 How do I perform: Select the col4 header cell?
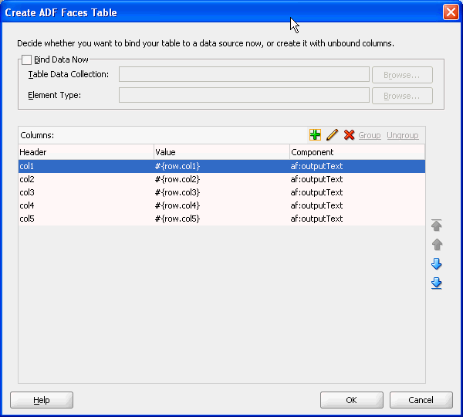86,205
